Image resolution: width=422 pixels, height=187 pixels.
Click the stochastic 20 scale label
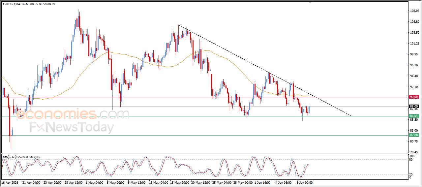411,174
